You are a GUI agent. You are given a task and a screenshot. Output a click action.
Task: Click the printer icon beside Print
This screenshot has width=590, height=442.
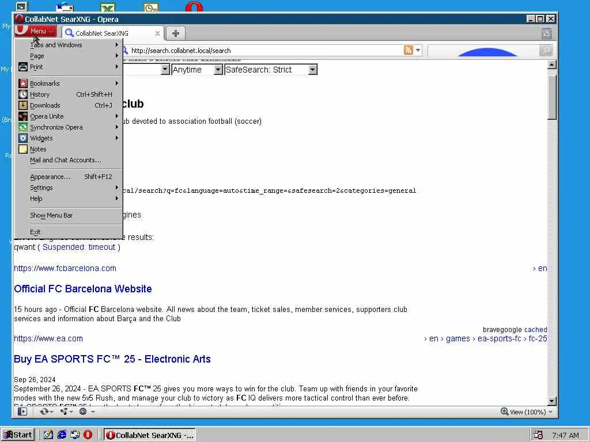pos(23,67)
